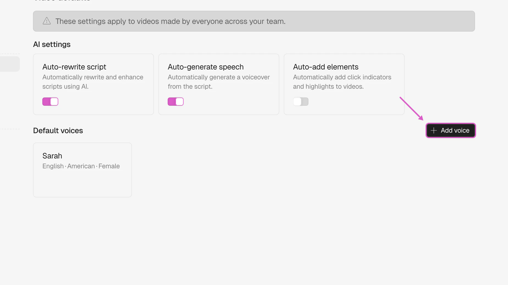Click the Auto-generate speech card title
The width and height of the screenshot is (508, 285).
point(206,67)
